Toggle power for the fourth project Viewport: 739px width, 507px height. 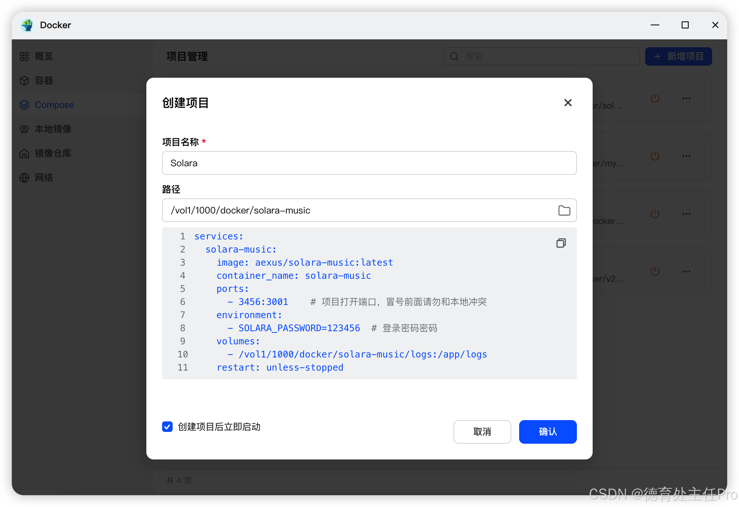[x=655, y=272]
